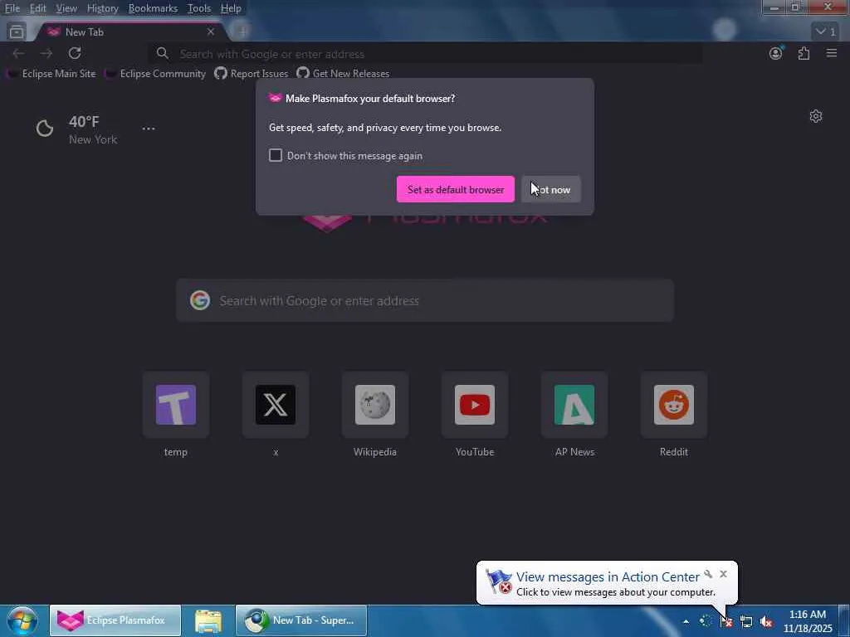Screen dimensions: 850x637
Task: Click the muted volume tray icon
Action: click(x=766, y=621)
